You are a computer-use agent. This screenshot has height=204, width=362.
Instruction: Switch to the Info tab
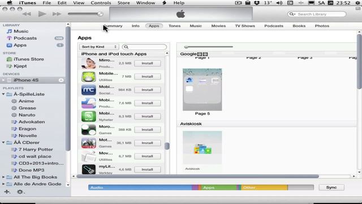coord(136,26)
